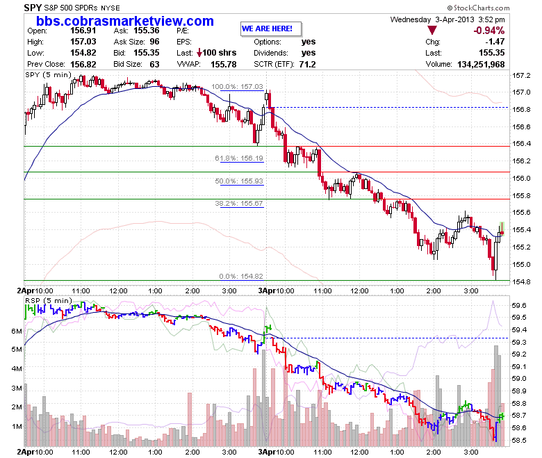Click the -0.94% percent change value
Image resolution: width=542 pixels, height=458 pixels.
coord(488,31)
